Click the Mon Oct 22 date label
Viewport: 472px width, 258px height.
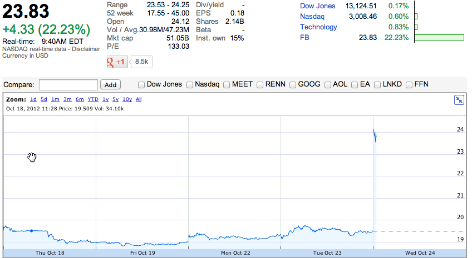tap(235, 253)
